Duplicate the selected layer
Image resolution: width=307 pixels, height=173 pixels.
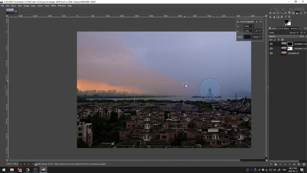click(x=290, y=164)
